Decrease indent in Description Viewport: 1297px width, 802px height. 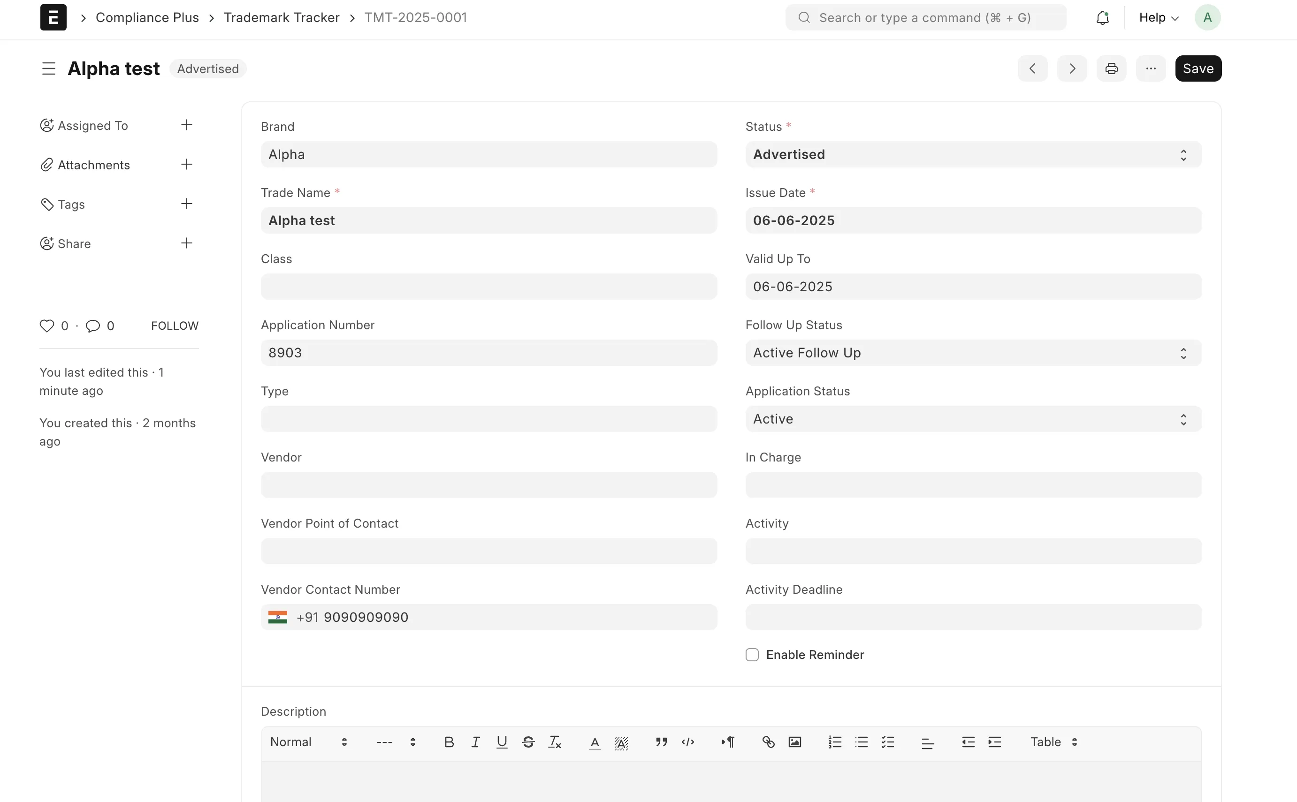[968, 742]
